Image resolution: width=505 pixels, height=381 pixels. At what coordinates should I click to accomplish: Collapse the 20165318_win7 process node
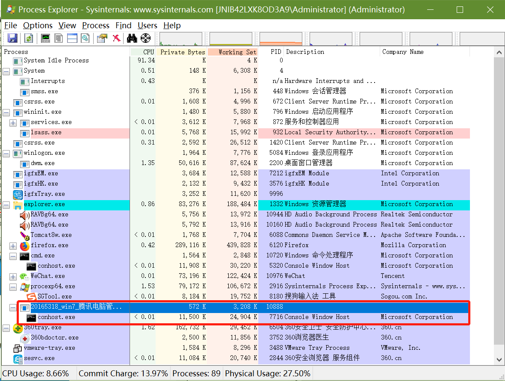tap(13, 307)
